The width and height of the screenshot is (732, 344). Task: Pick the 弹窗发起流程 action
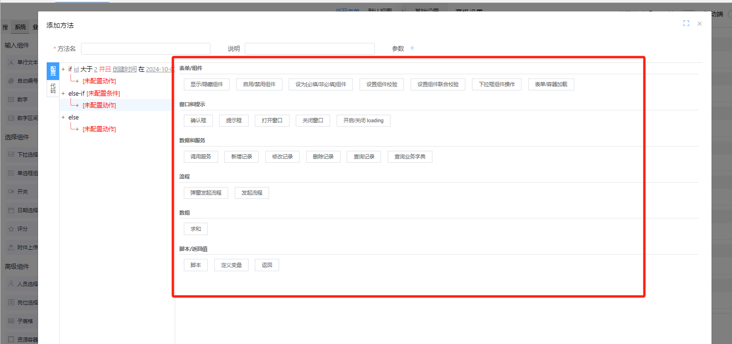click(206, 193)
